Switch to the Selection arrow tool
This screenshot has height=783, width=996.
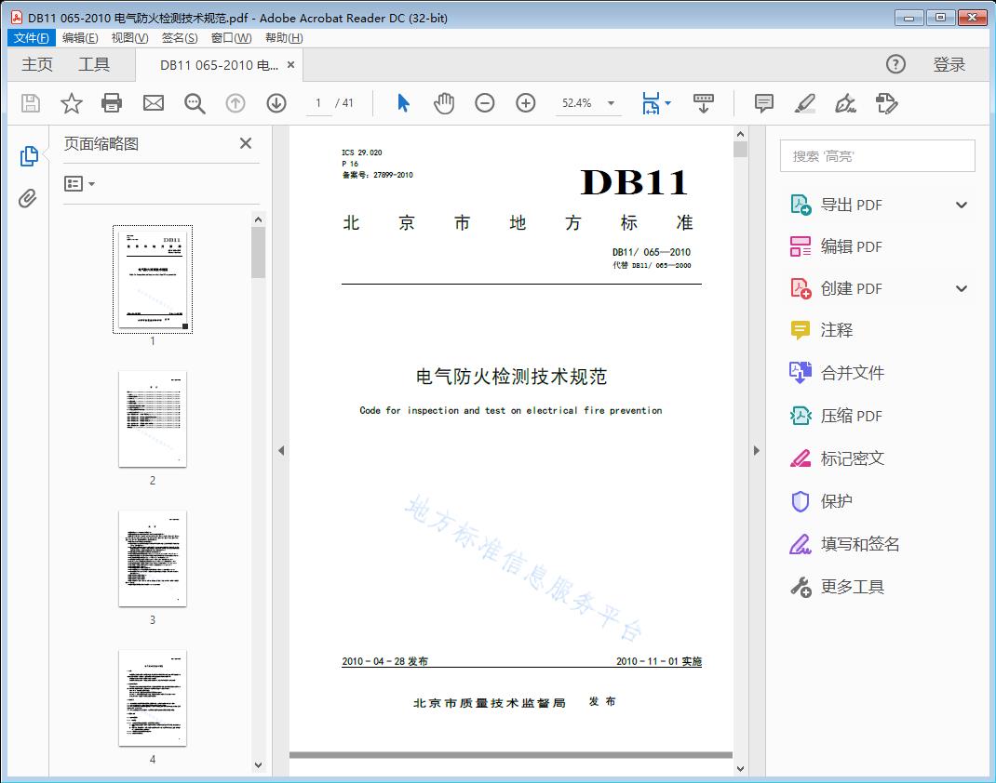coord(403,103)
